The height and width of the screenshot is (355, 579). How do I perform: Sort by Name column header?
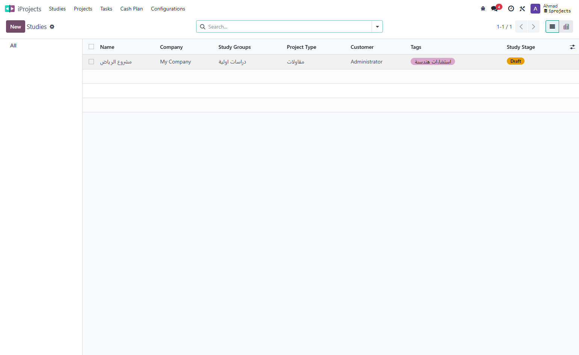click(107, 47)
